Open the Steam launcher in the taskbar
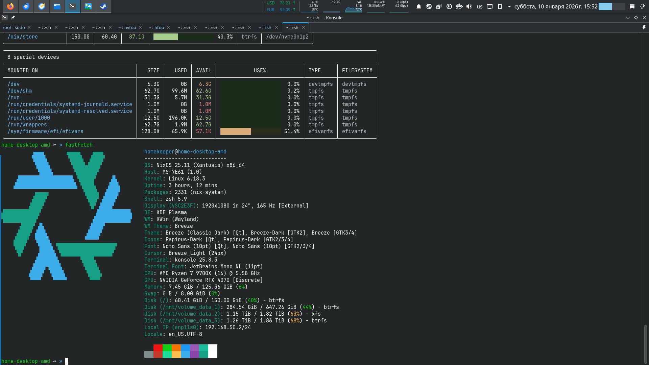 (104, 6)
